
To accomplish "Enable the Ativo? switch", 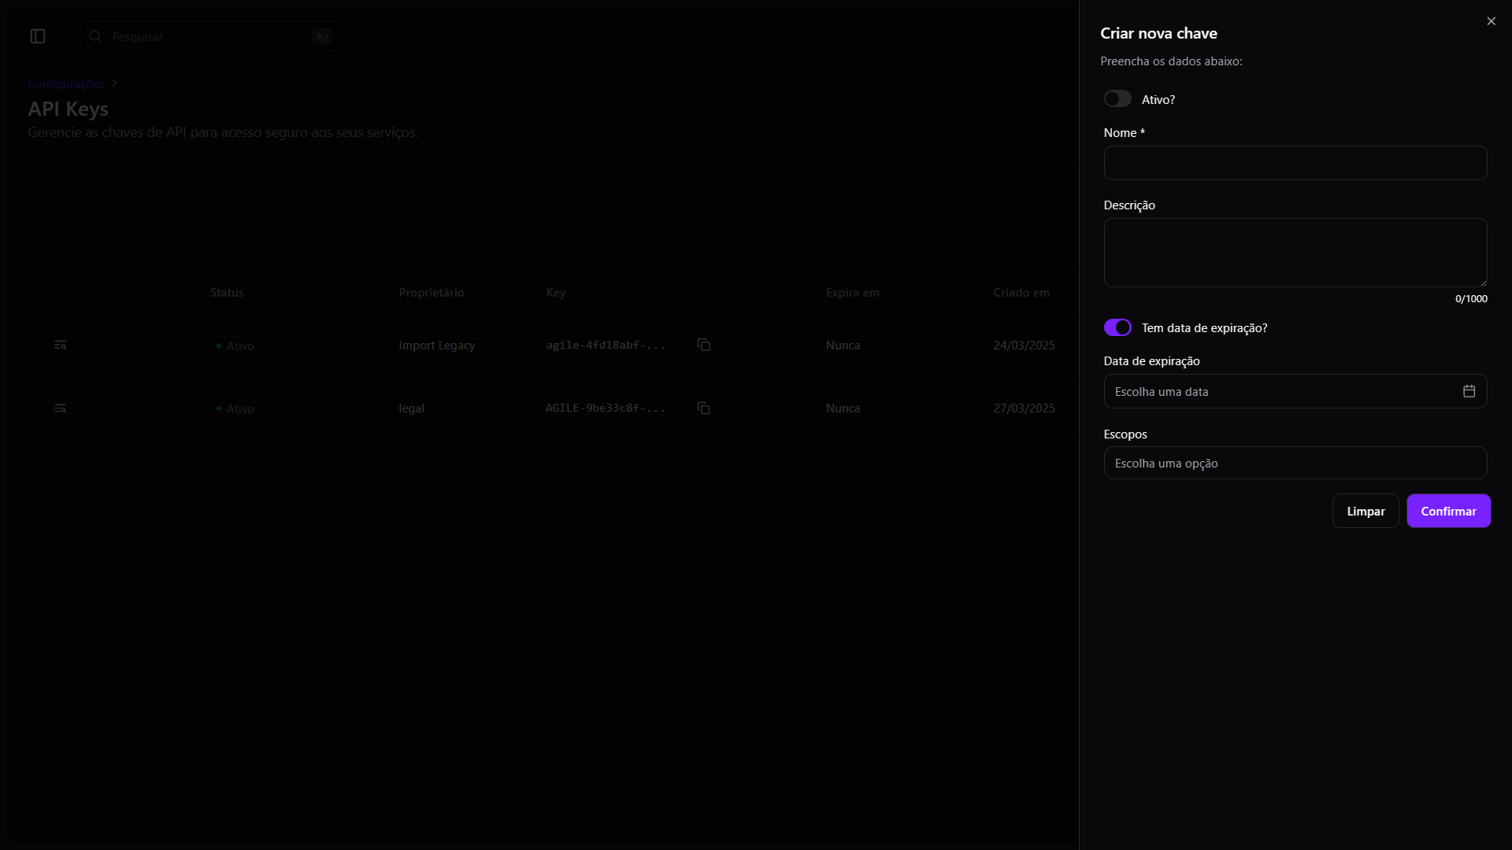I will click(1117, 98).
